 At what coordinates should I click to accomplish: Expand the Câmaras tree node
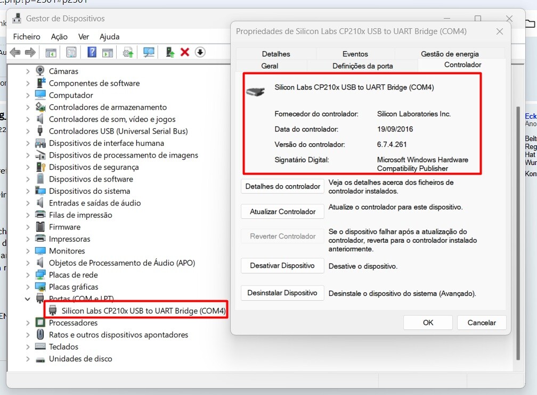point(28,71)
